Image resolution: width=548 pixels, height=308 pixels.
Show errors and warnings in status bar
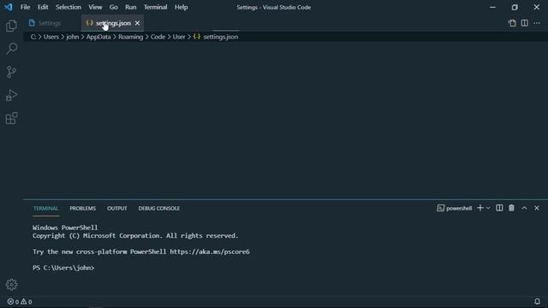(x=20, y=301)
